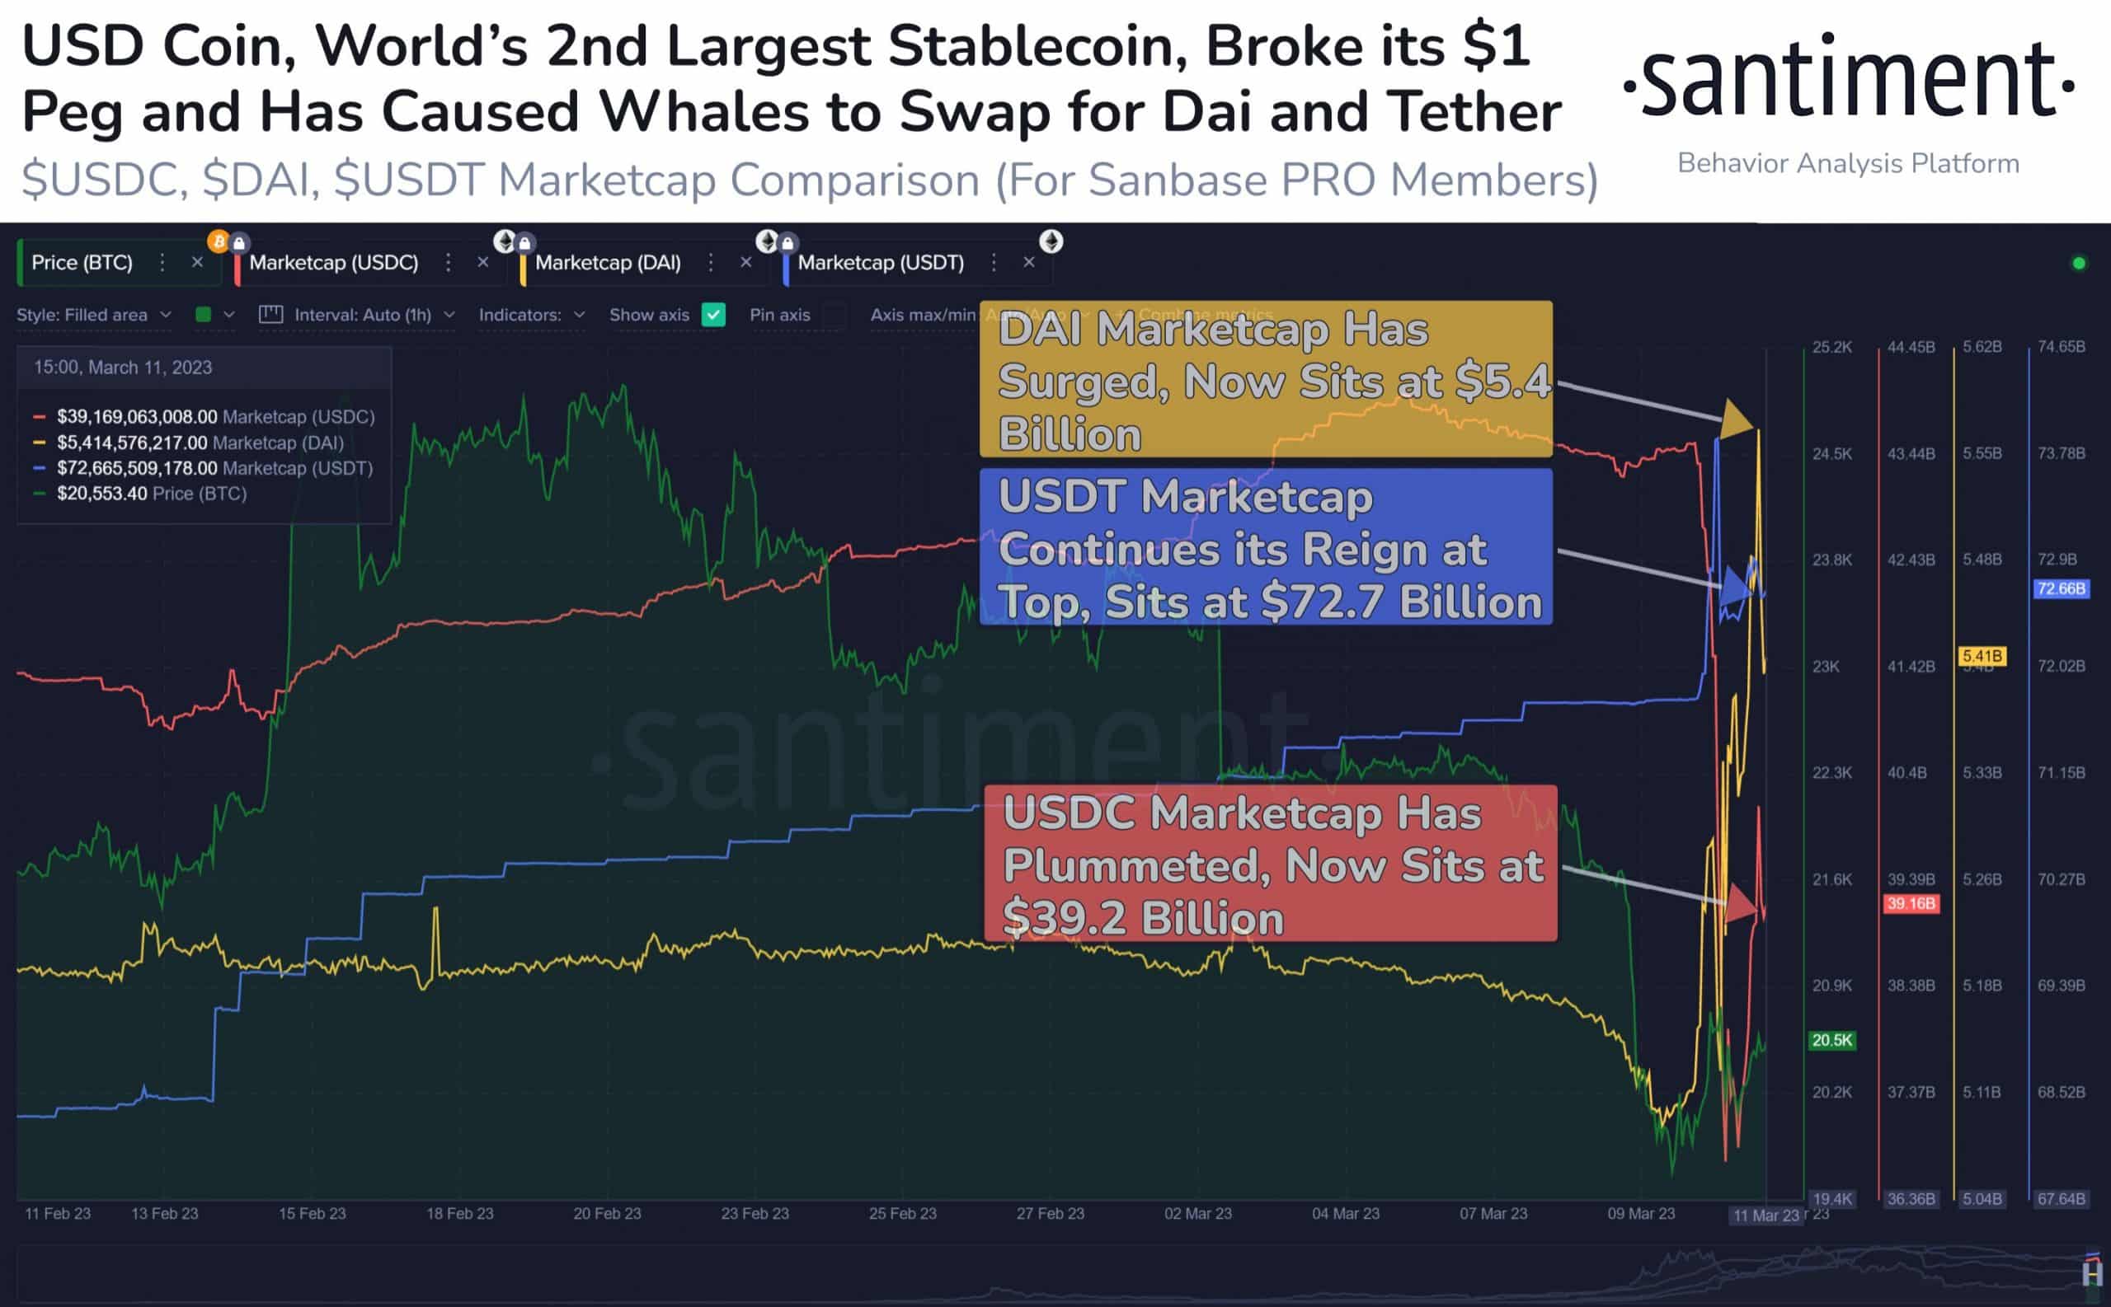2111x1307 pixels.
Task: Click the interval ruler icon beside Interval
Action: pyautogui.click(x=270, y=315)
